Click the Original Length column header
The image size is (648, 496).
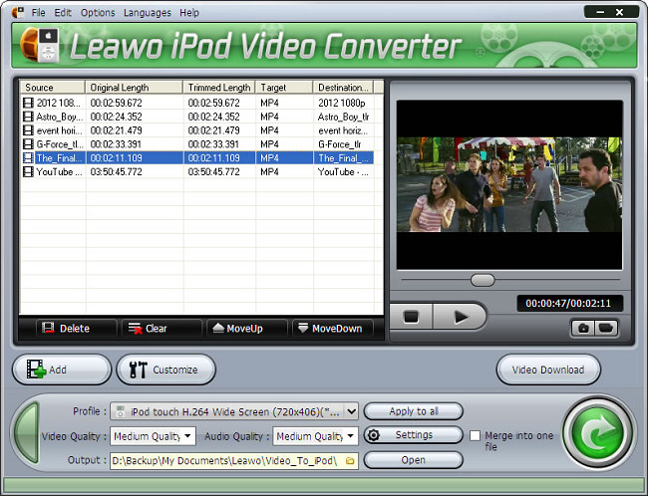point(134,87)
